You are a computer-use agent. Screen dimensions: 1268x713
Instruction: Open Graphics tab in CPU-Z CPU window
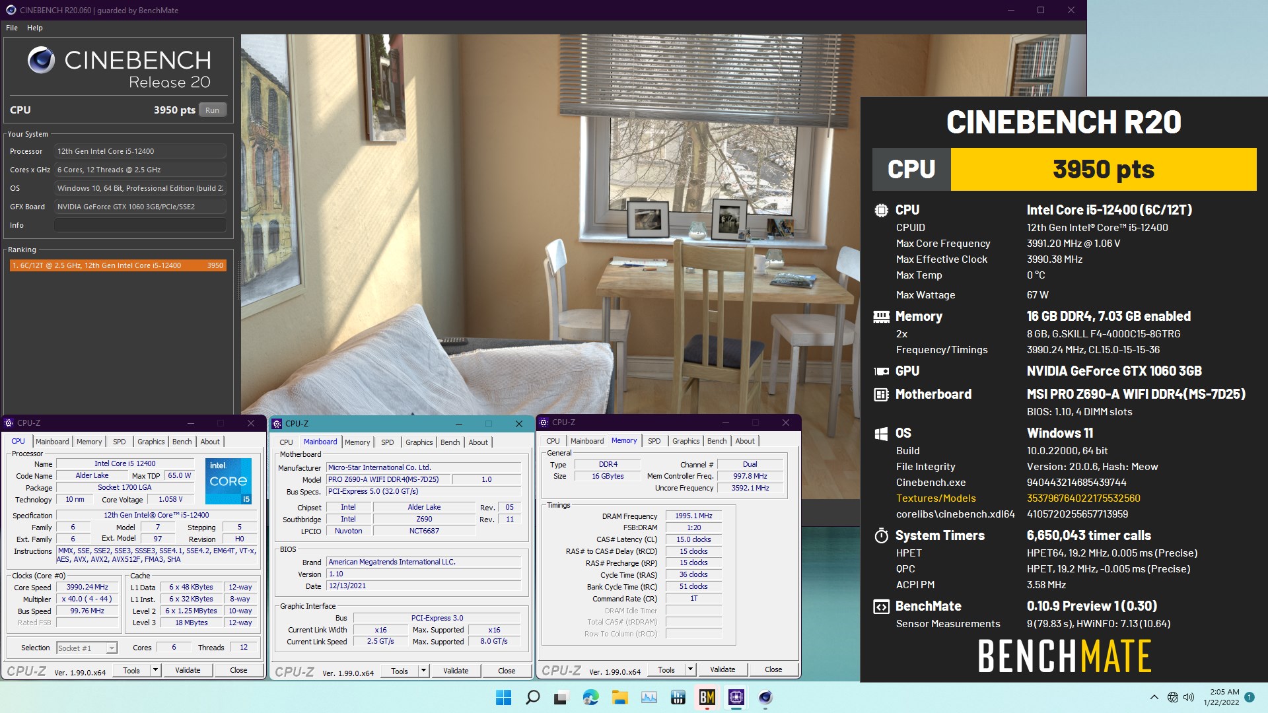point(151,442)
